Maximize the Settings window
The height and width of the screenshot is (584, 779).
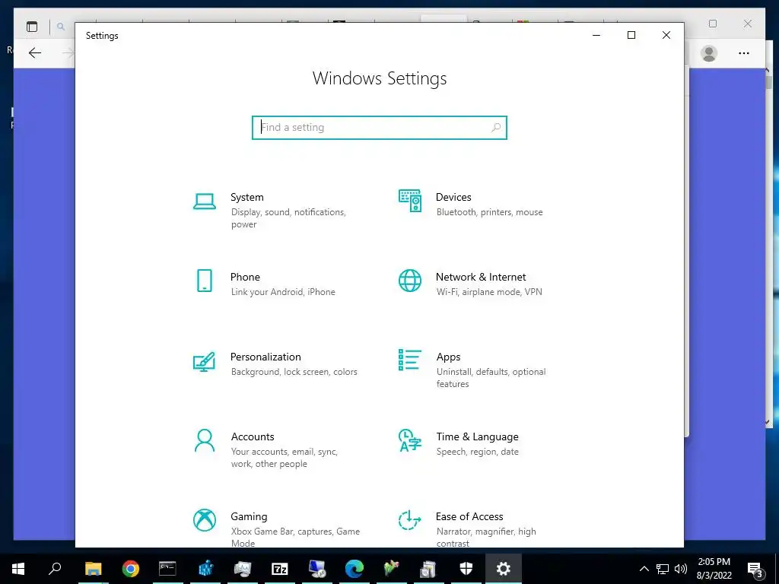pos(631,35)
